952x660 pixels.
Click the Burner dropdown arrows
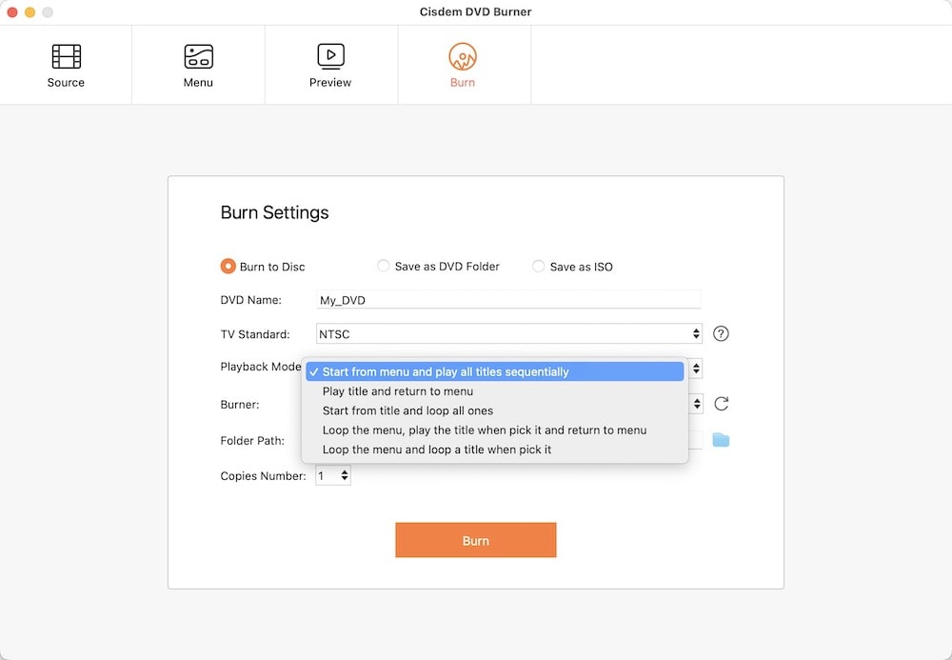(x=696, y=404)
